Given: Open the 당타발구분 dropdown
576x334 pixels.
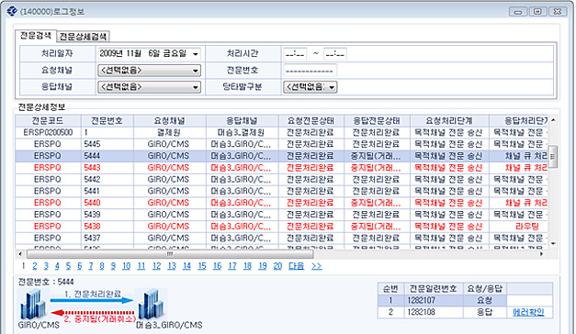Looking at the screenshot, I should pos(310,87).
